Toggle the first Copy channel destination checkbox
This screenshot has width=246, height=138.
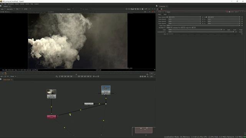click(x=206, y=17)
